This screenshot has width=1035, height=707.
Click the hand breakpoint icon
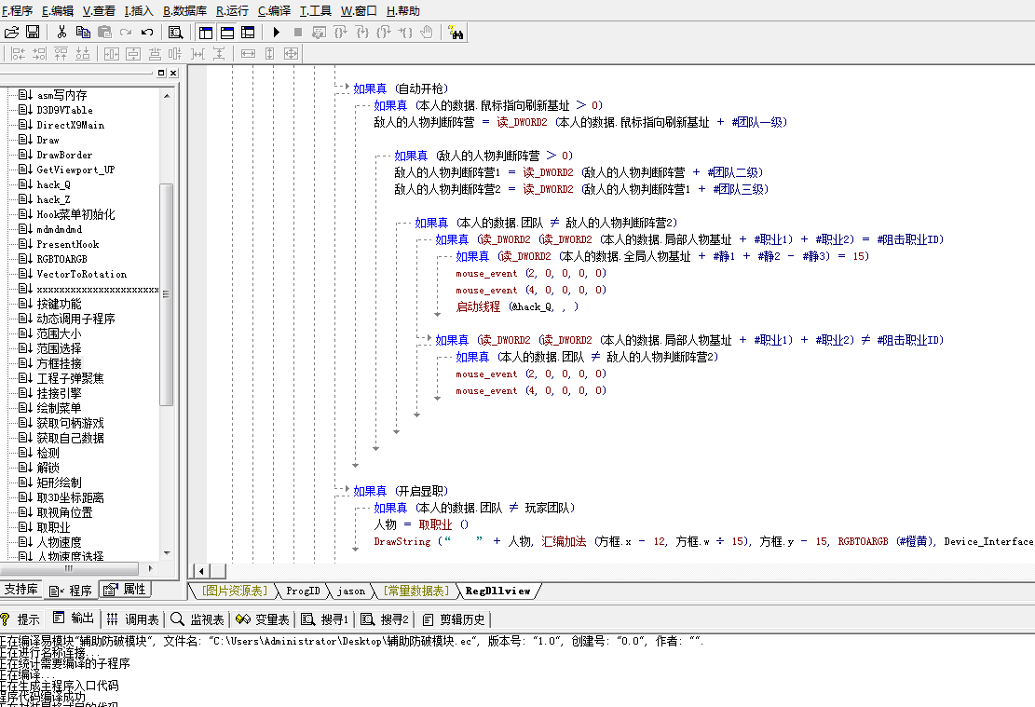pos(427,32)
